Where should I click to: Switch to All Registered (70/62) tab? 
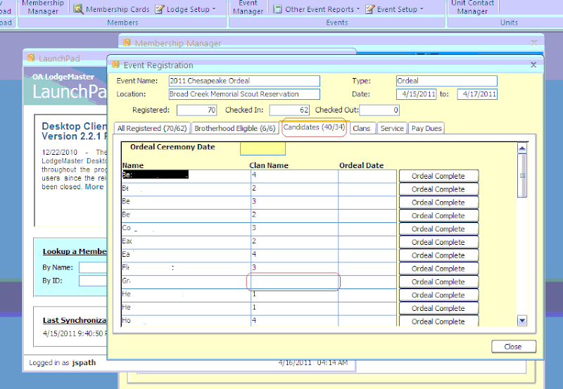pos(152,128)
